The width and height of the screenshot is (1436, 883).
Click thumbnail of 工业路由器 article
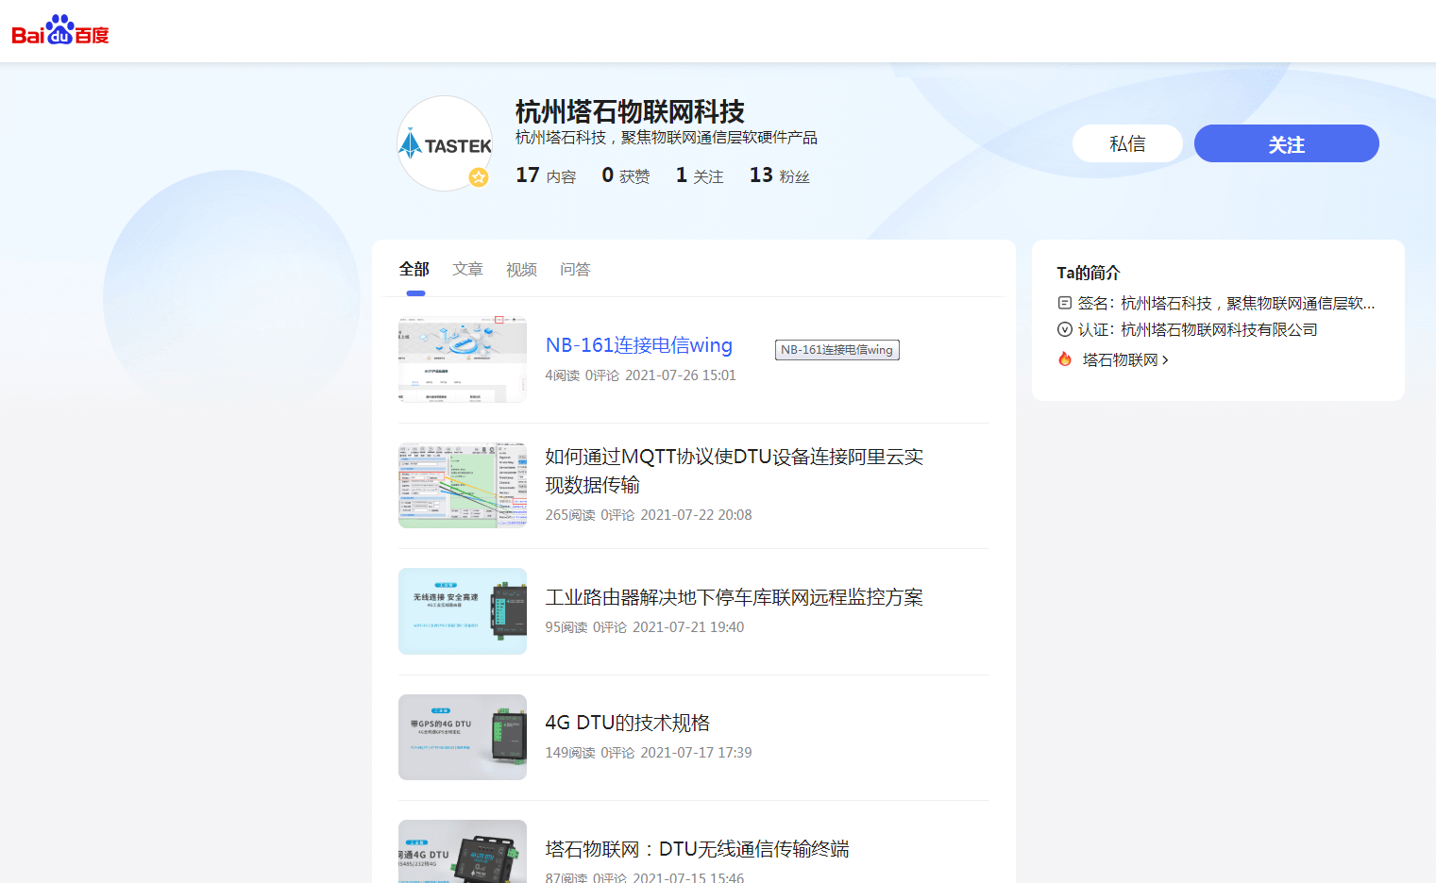pos(463,611)
